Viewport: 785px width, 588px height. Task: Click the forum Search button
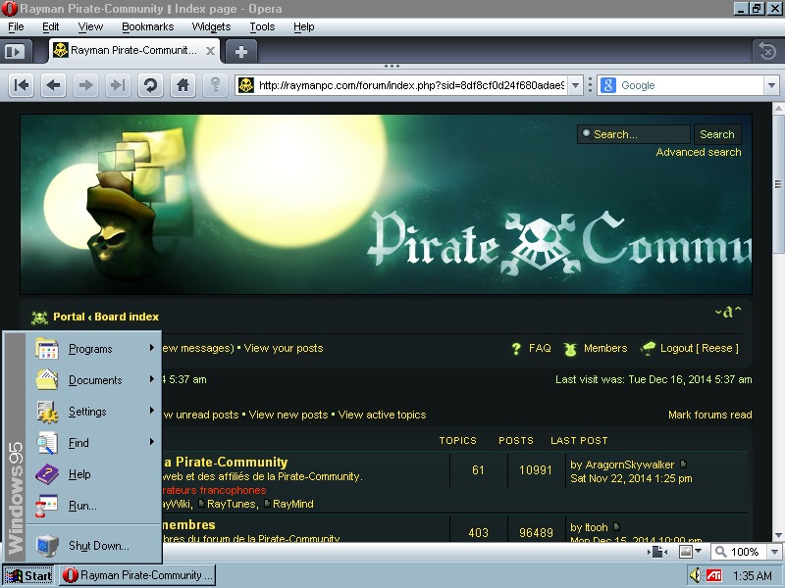pyautogui.click(x=717, y=134)
